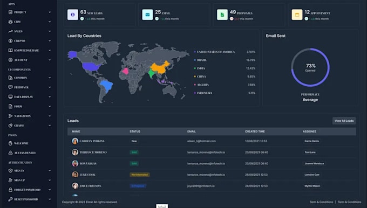
Task: Click the New Leads card icon
Action: pyautogui.click(x=73, y=15)
